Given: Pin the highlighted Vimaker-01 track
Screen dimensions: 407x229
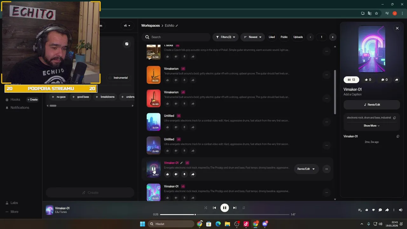Looking at the screenshot, I should tap(184, 174).
